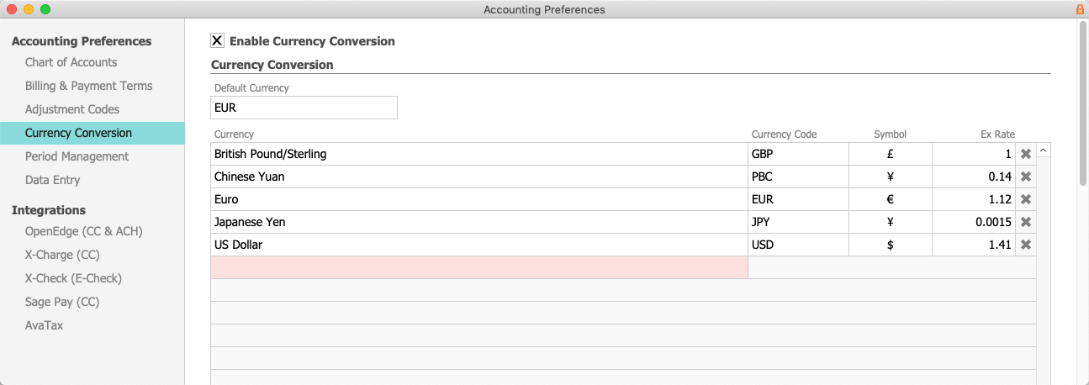Delete the Euro currency row
Viewport: 1089px width, 385px height.
pos(1026,199)
